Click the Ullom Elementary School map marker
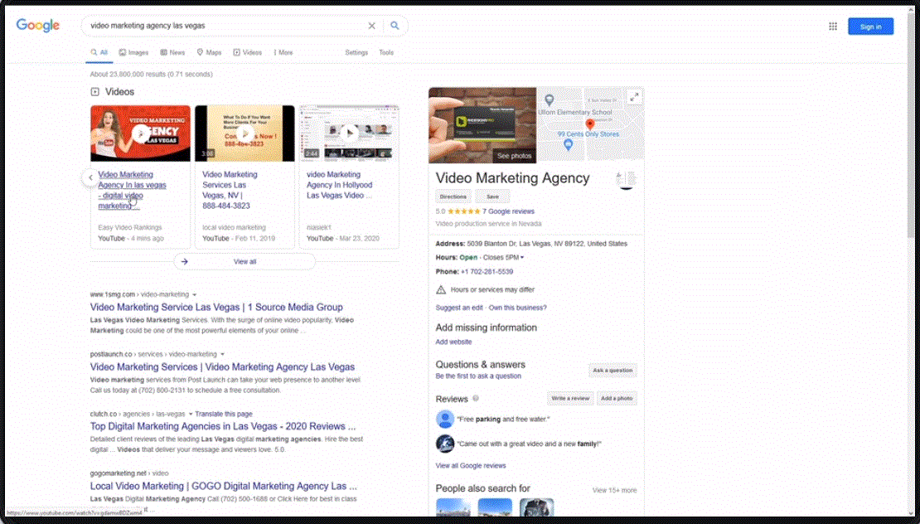The image size is (920, 524). click(550, 100)
